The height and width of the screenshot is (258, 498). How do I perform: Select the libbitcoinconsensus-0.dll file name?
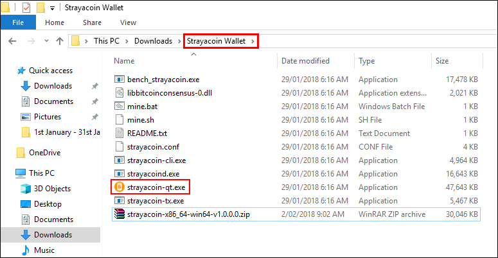tap(170, 93)
